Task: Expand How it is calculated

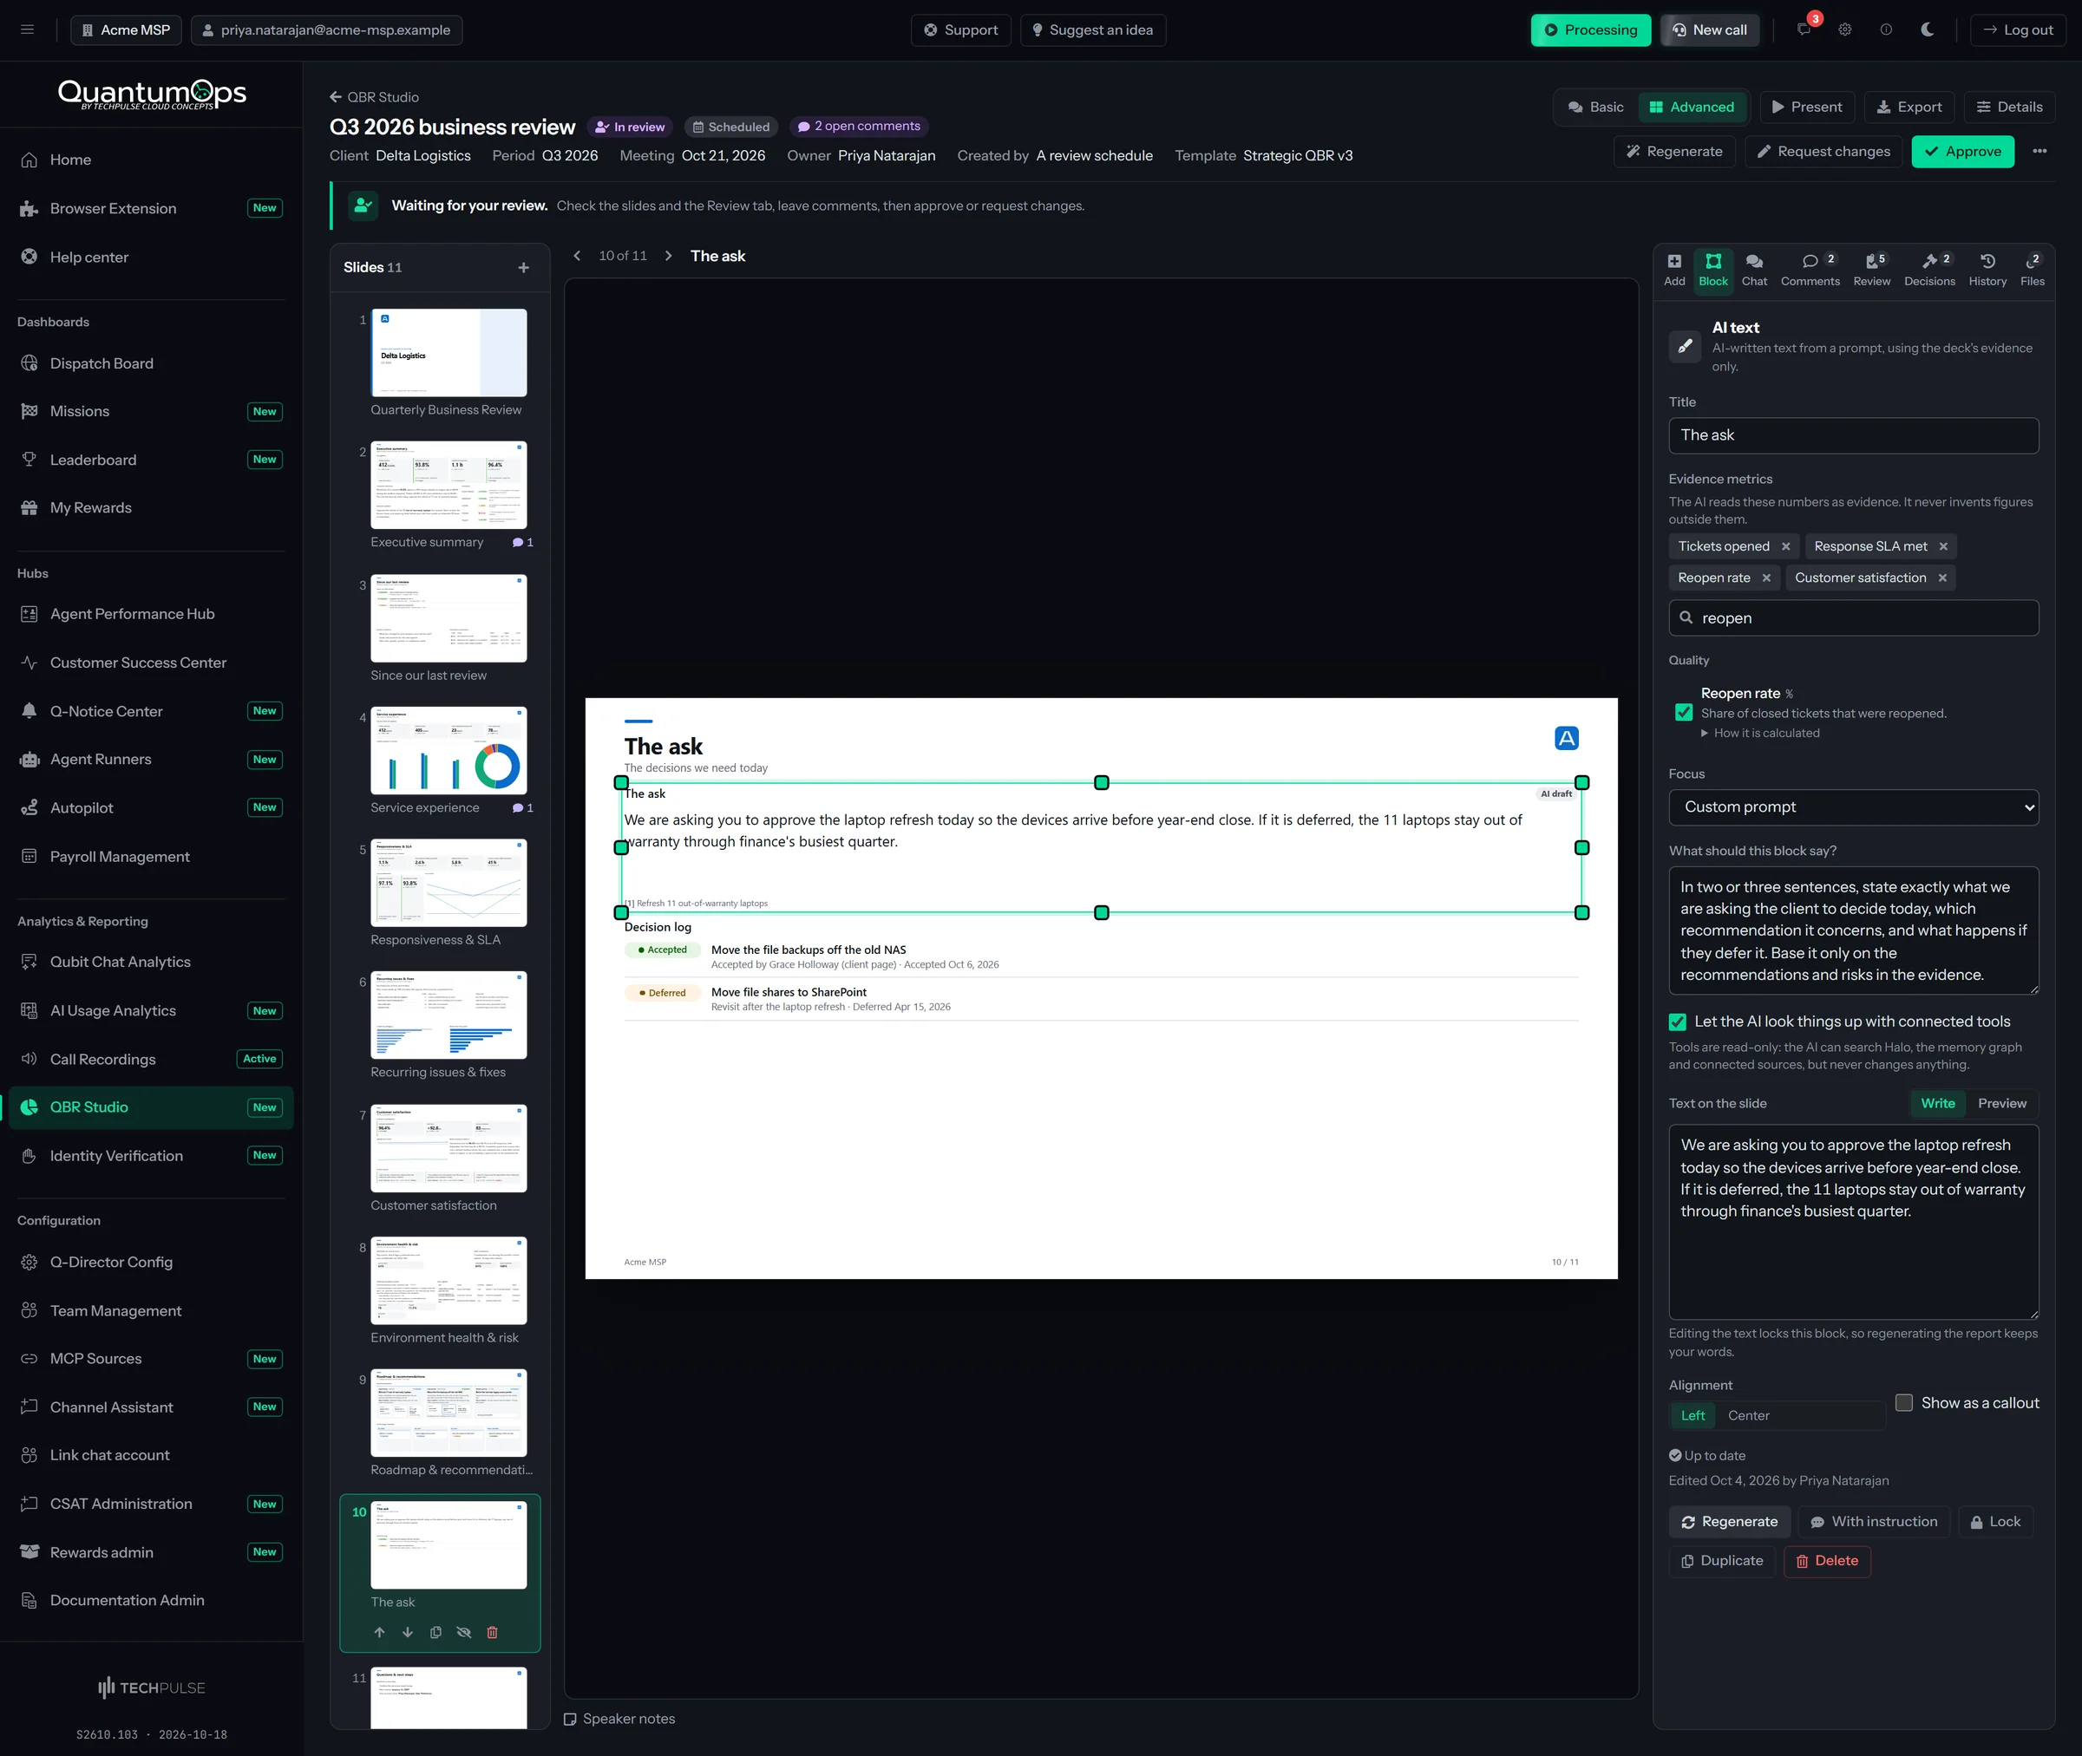Action: tap(1759, 734)
